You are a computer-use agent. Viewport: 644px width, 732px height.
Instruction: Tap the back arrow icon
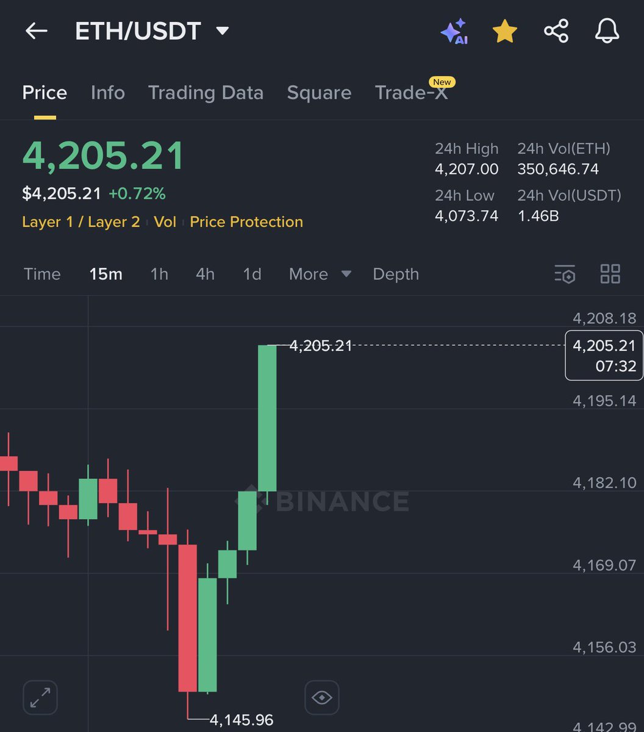tap(37, 31)
